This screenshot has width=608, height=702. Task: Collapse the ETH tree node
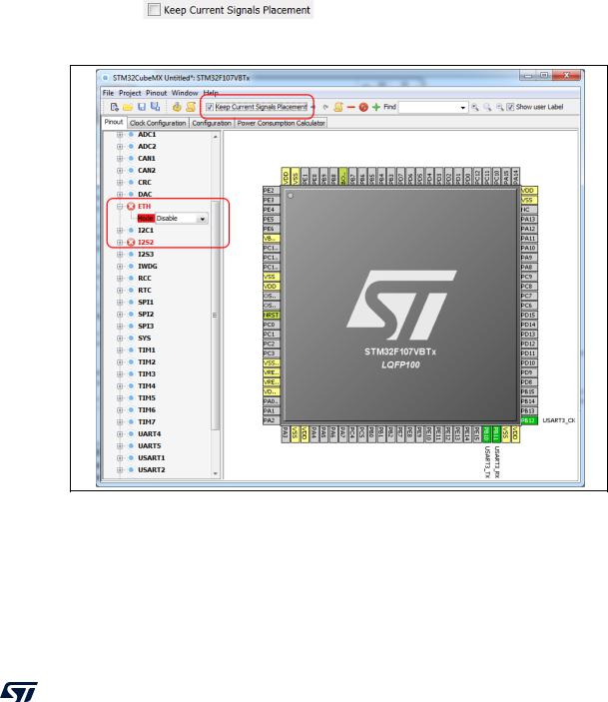[x=120, y=207]
